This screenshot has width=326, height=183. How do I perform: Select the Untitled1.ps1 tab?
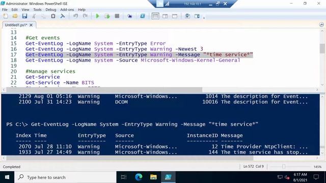click(16, 25)
